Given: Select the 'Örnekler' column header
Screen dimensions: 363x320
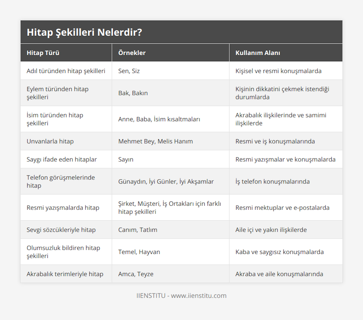Looking at the screenshot, I should coord(132,53).
